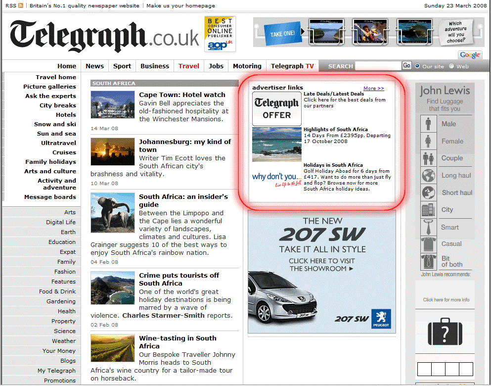Go to Cruises section
This screenshot has width=491, height=386.
point(64,152)
